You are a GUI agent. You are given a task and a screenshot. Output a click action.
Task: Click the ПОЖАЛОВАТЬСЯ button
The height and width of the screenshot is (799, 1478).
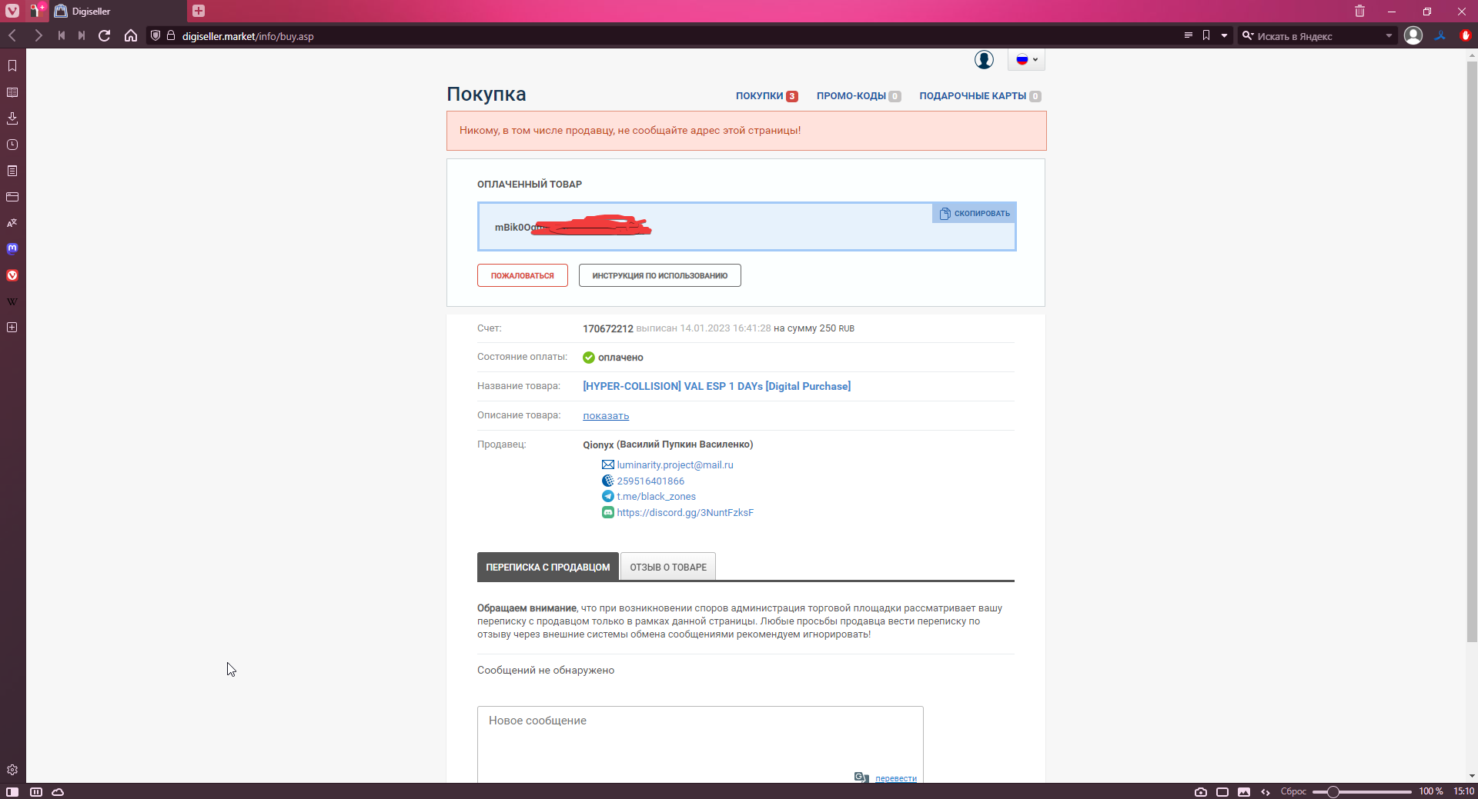click(523, 275)
